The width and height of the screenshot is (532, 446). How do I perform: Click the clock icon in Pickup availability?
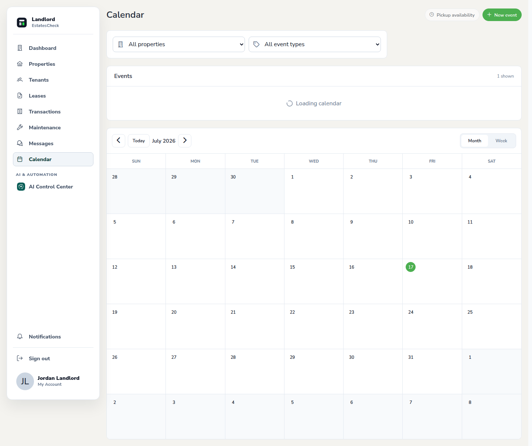tap(432, 15)
